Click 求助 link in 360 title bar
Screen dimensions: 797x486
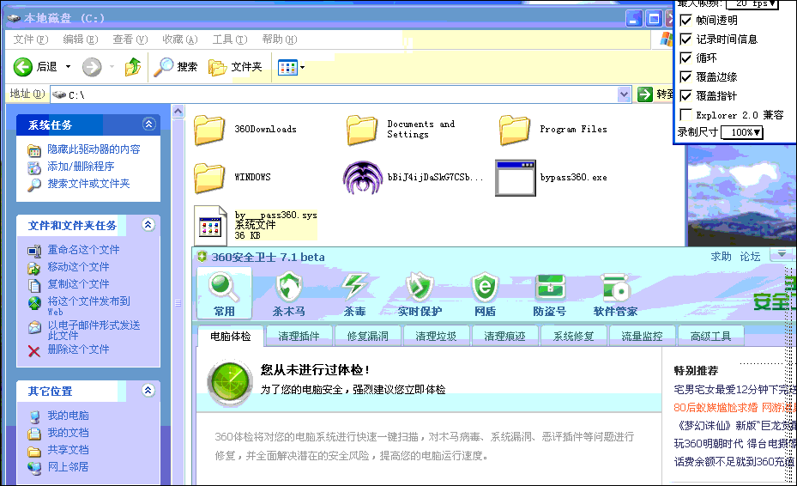[721, 257]
